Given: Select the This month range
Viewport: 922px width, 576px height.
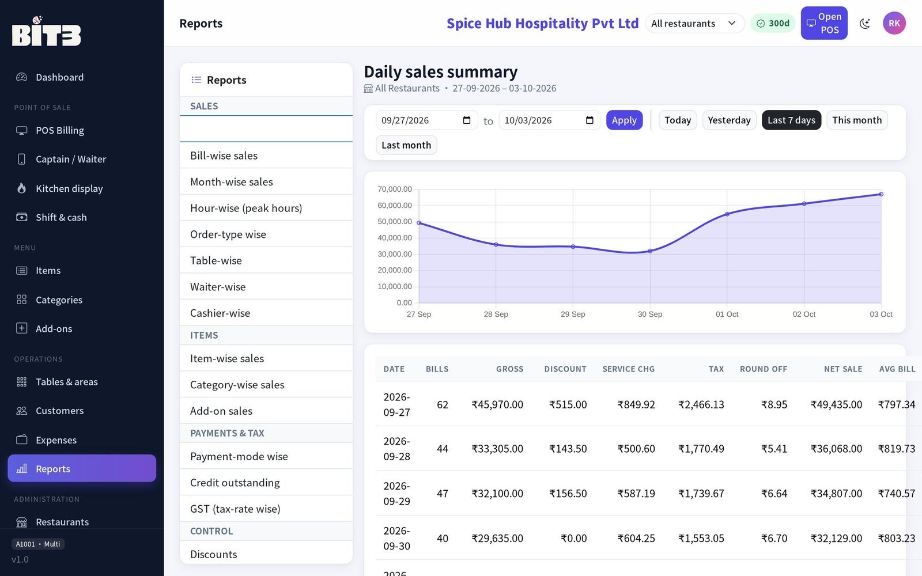Looking at the screenshot, I should pyautogui.click(x=857, y=120).
